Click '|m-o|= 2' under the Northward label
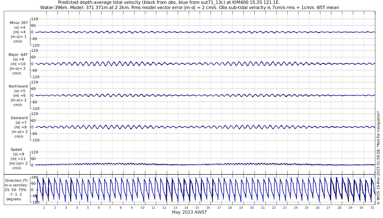Screen dimensions: 383x218 (x=19, y=100)
